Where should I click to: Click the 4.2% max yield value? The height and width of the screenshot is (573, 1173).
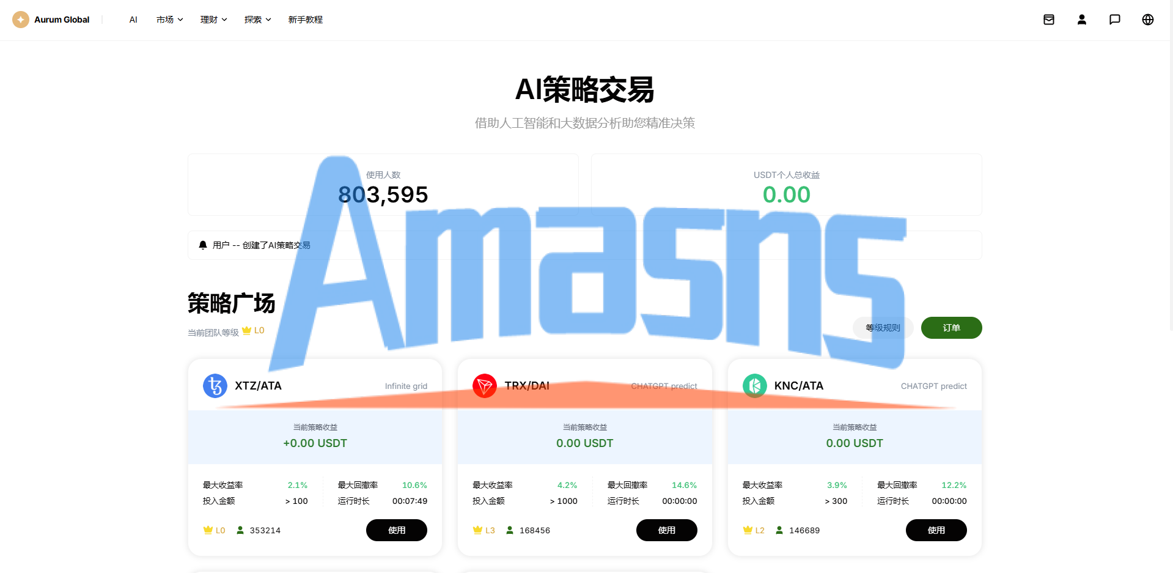pyautogui.click(x=567, y=485)
